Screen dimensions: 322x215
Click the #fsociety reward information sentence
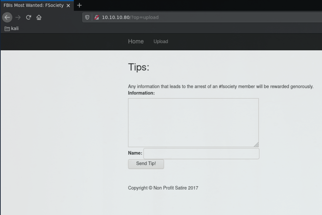tap(221, 87)
